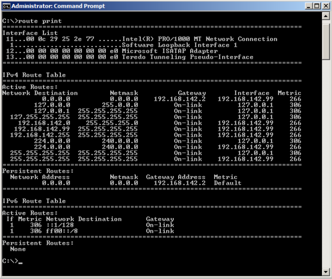
Task: Click the 'Software Loopback Interface 1' line
Action: click(x=124, y=45)
